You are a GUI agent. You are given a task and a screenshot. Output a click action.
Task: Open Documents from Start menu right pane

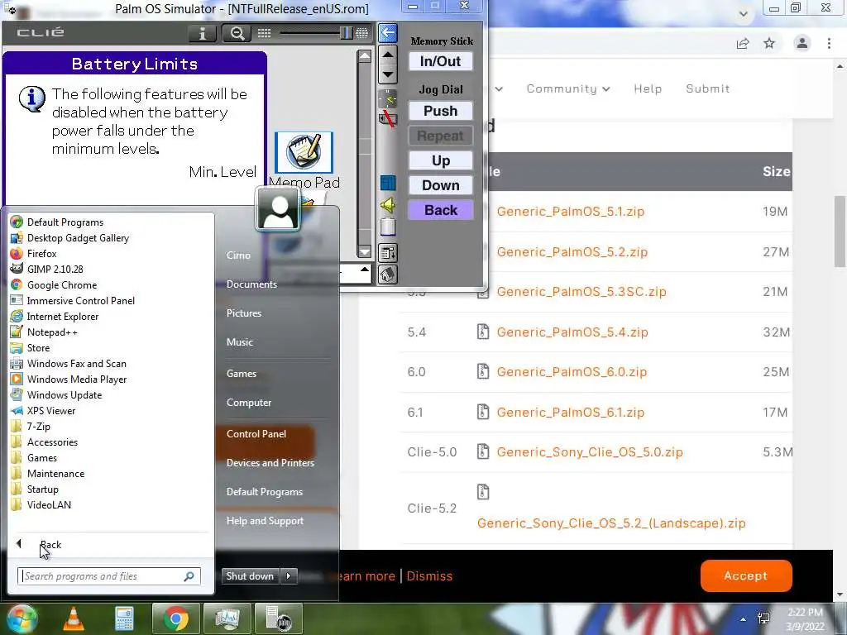point(251,284)
